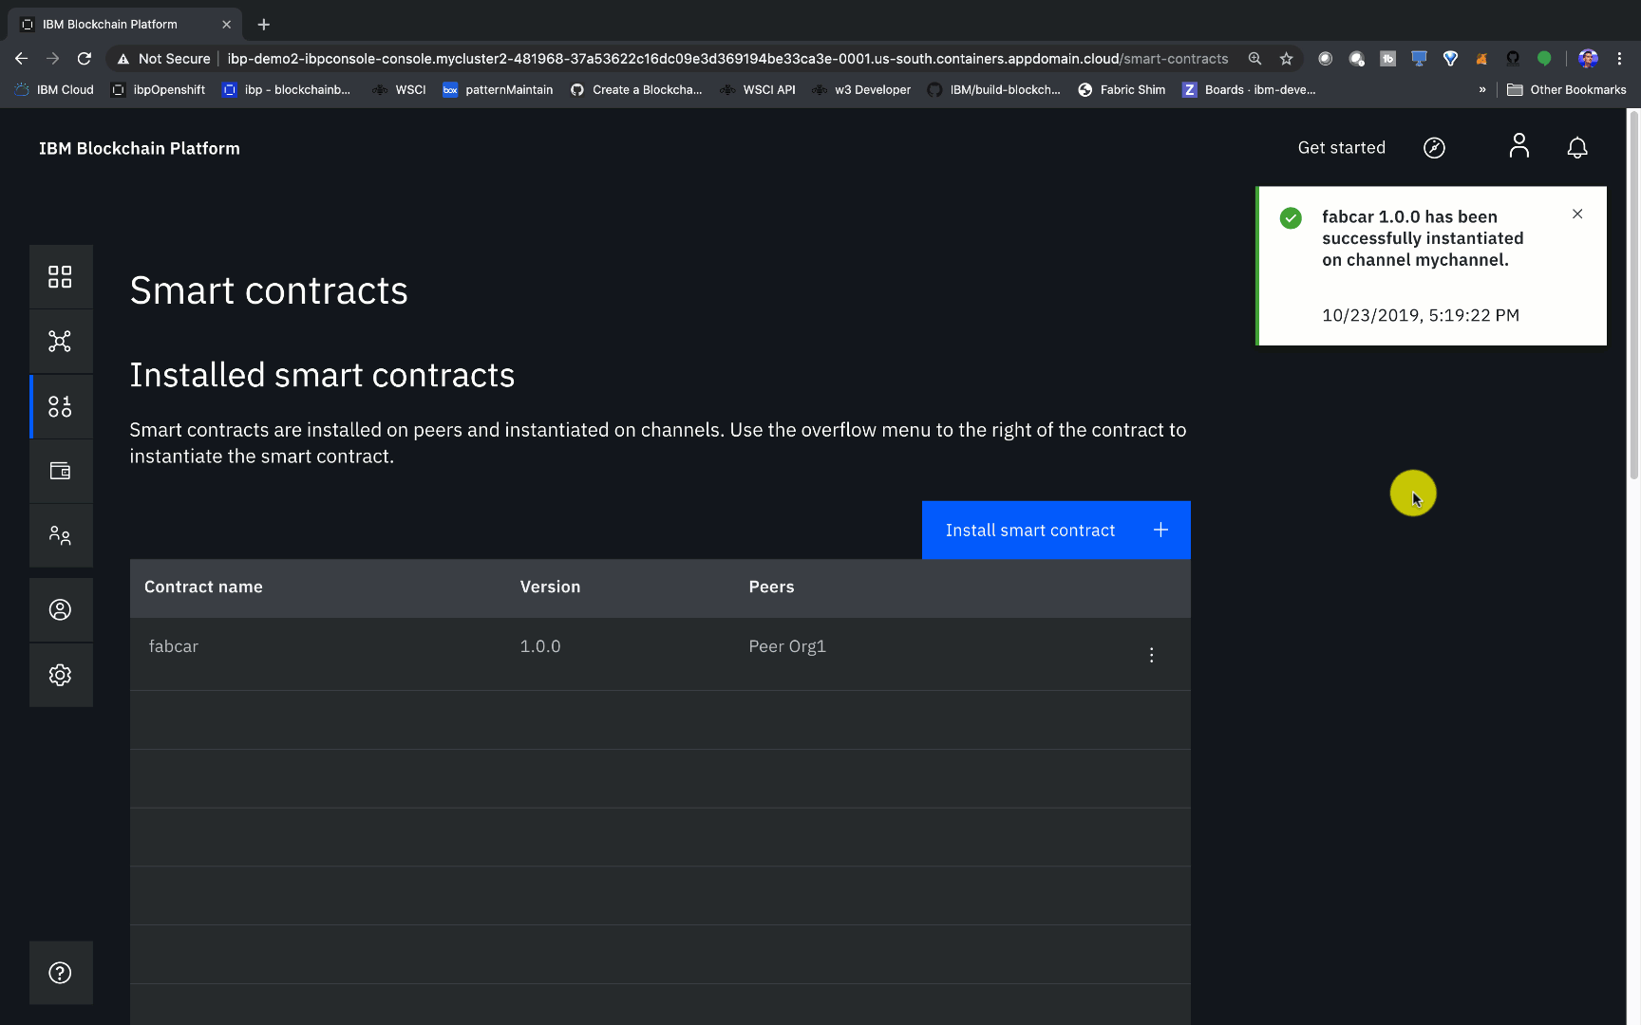1641x1025 pixels.
Task: Click the browser back arrow
Action: (x=22, y=59)
